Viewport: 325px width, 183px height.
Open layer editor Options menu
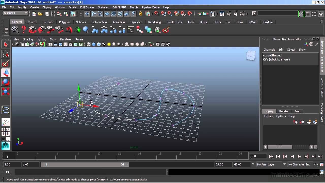pyautogui.click(x=281, y=116)
